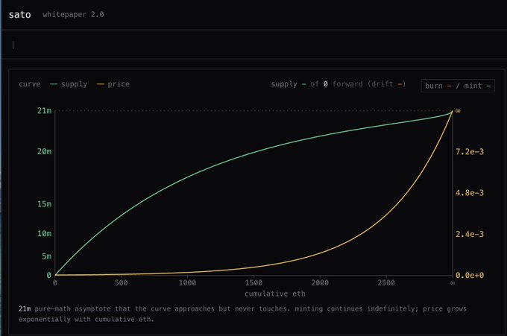Click the 10m supply axis label

[44, 234]
